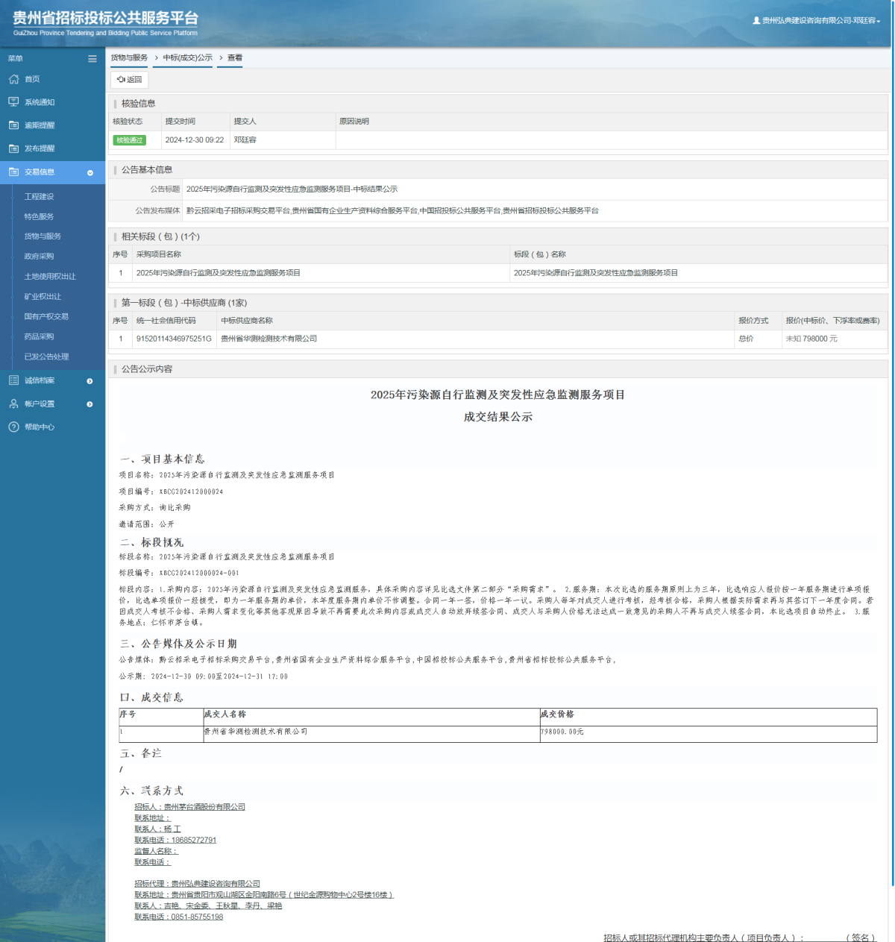895x942 pixels.
Task: Click project number XBCG202412000024 line
Action: click(171, 492)
